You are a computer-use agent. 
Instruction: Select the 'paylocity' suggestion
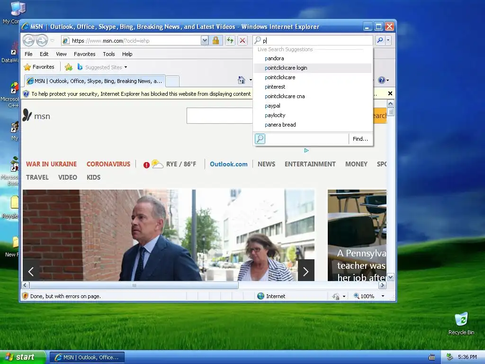[313, 115]
